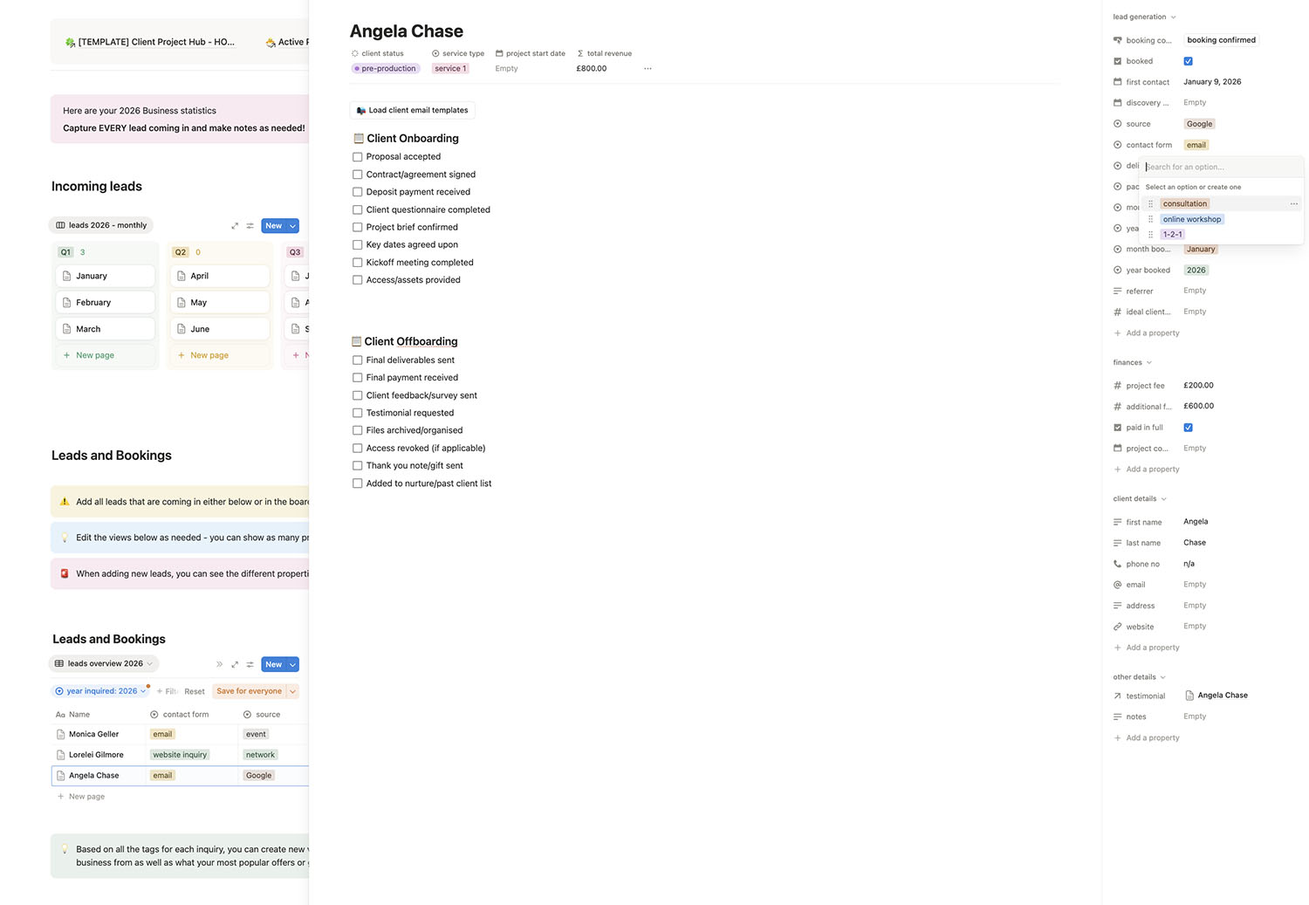The height and width of the screenshot is (905, 1309).
Task: Click the 2026 year booked tag
Action: pyautogui.click(x=1196, y=271)
